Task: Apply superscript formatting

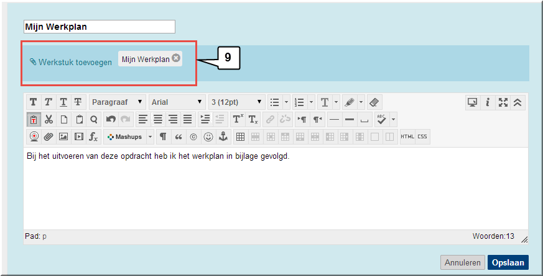Action: tap(238, 120)
